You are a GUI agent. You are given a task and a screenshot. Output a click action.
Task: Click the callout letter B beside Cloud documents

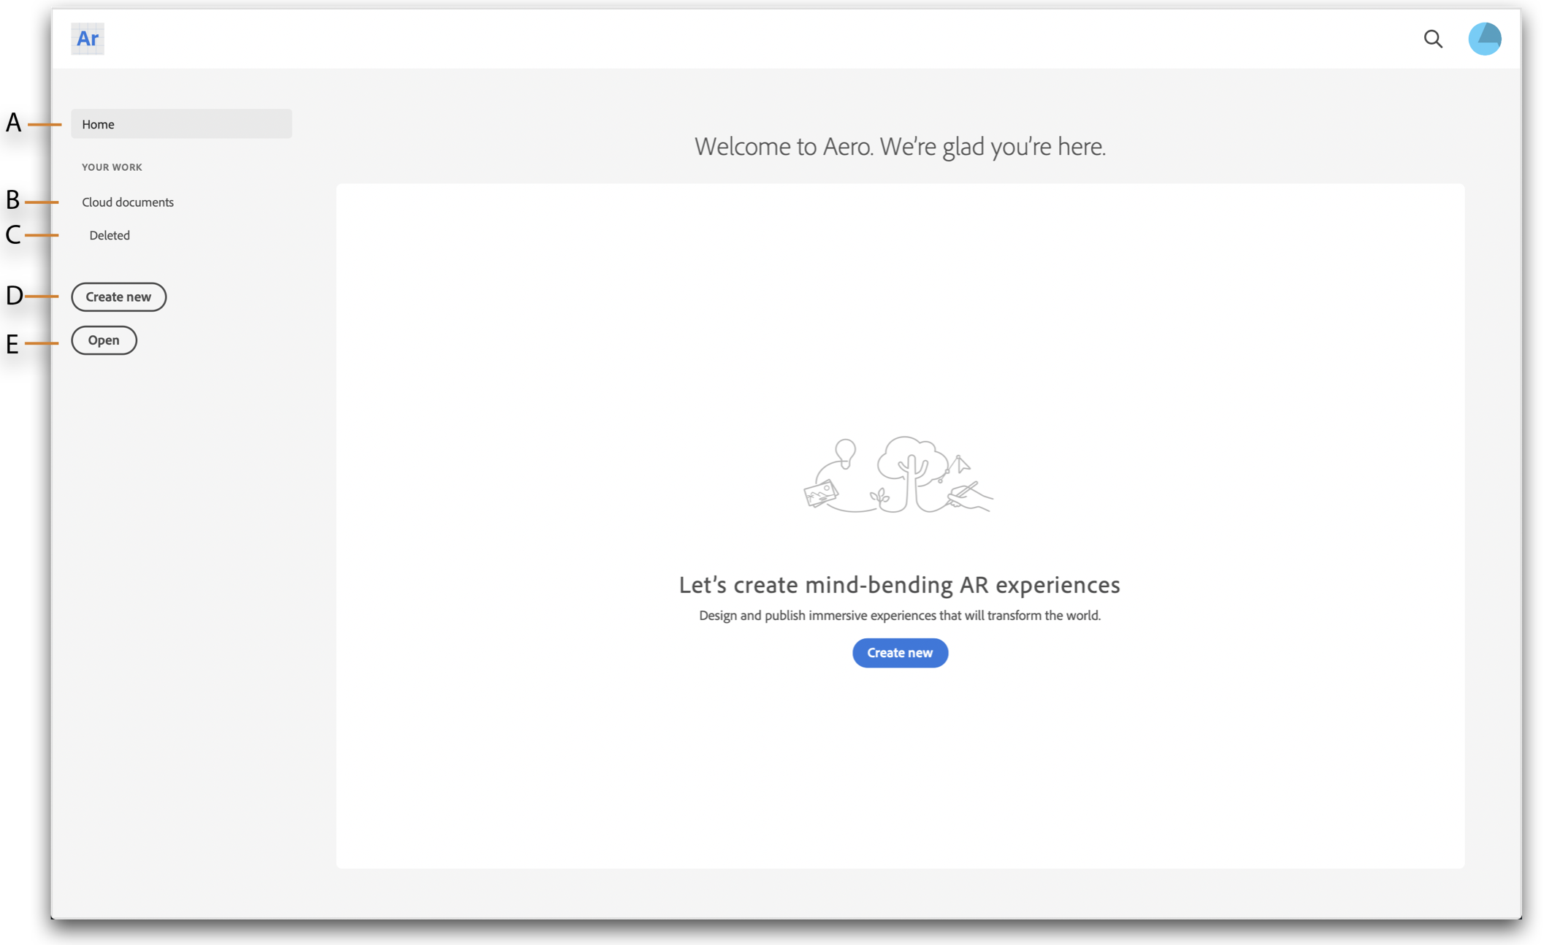tap(12, 200)
